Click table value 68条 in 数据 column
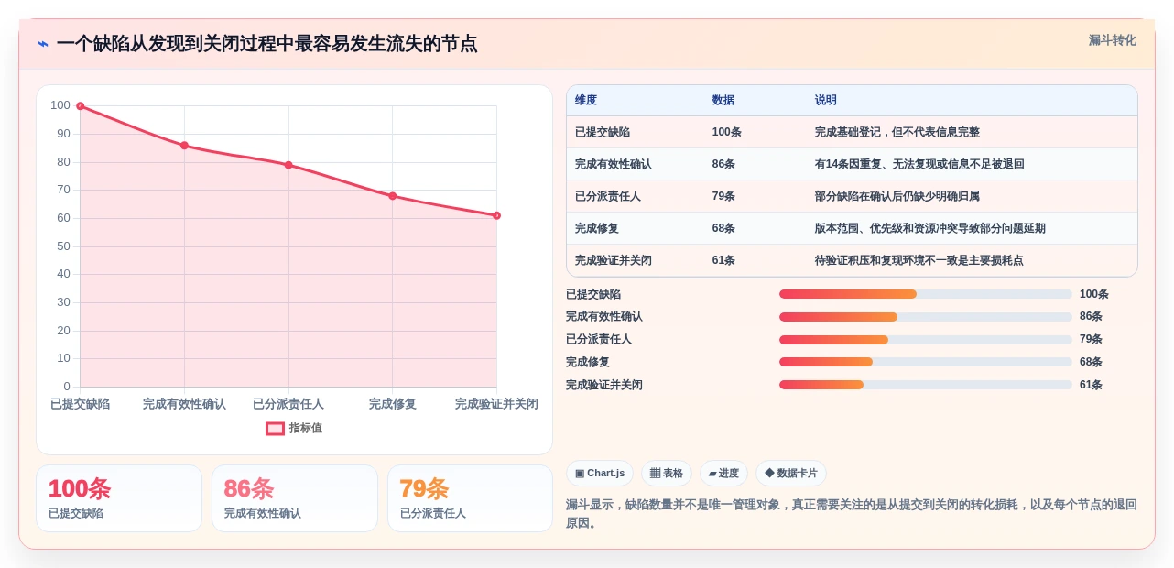 723,228
